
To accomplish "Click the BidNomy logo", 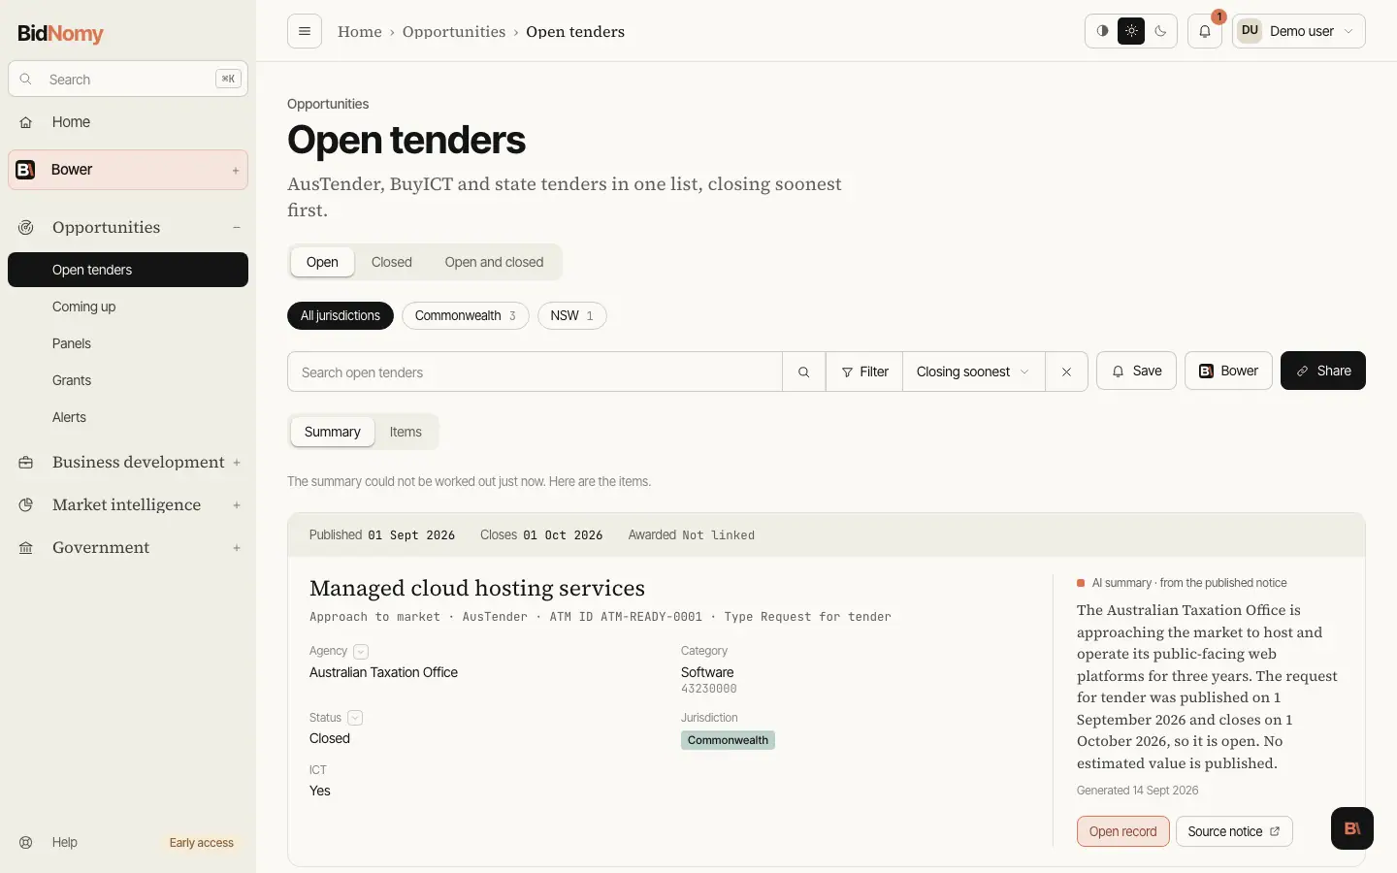I will [x=60, y=33].
